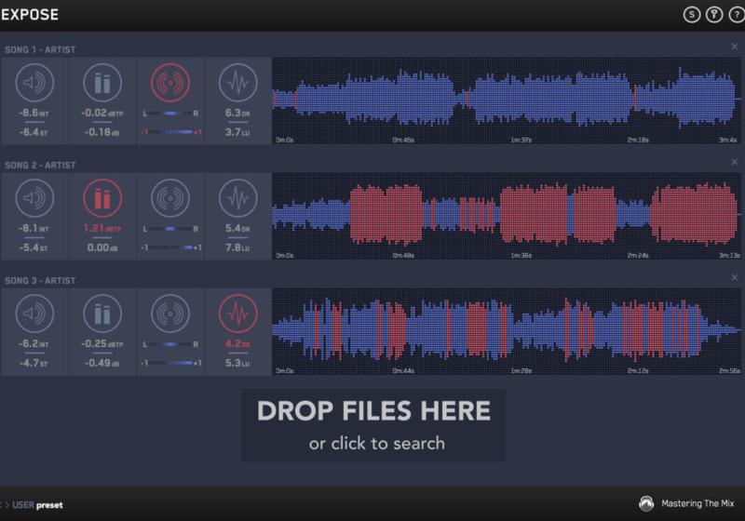Click Song 1 dynamic range 6.3 value
Screen dimensions: 745x521
coord(237,113)
